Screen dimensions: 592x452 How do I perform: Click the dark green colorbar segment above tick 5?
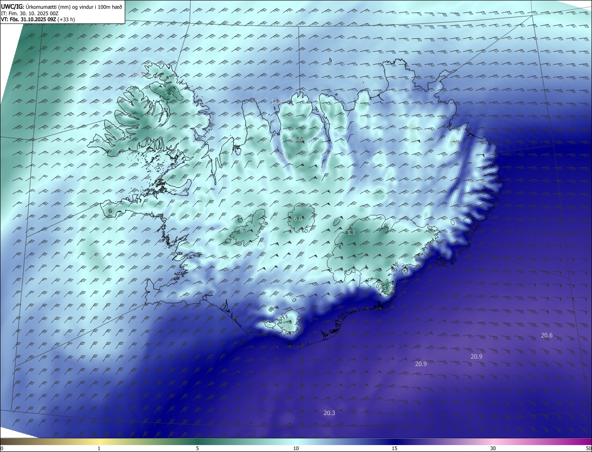197,441
